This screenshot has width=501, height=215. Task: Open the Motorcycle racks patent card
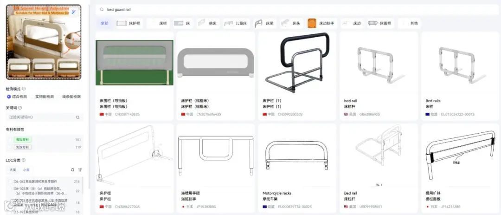(297, 169)
